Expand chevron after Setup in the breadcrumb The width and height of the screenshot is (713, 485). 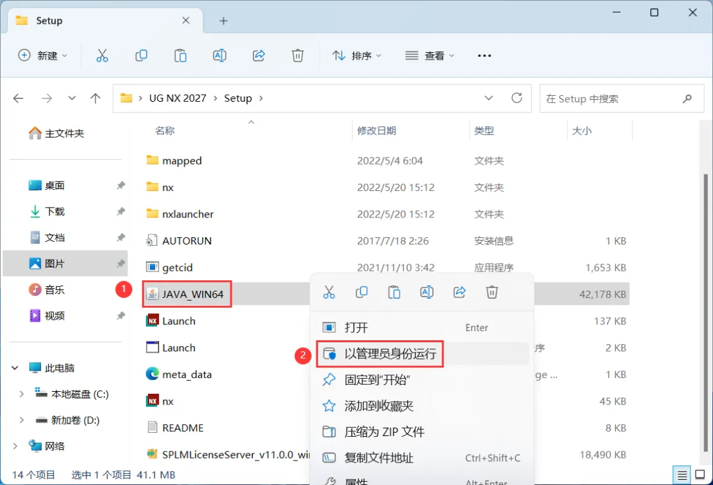click(x=261, y=98)
